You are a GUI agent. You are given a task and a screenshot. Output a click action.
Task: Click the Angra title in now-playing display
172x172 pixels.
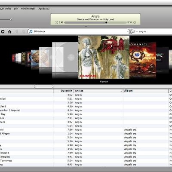click(95, 16)
